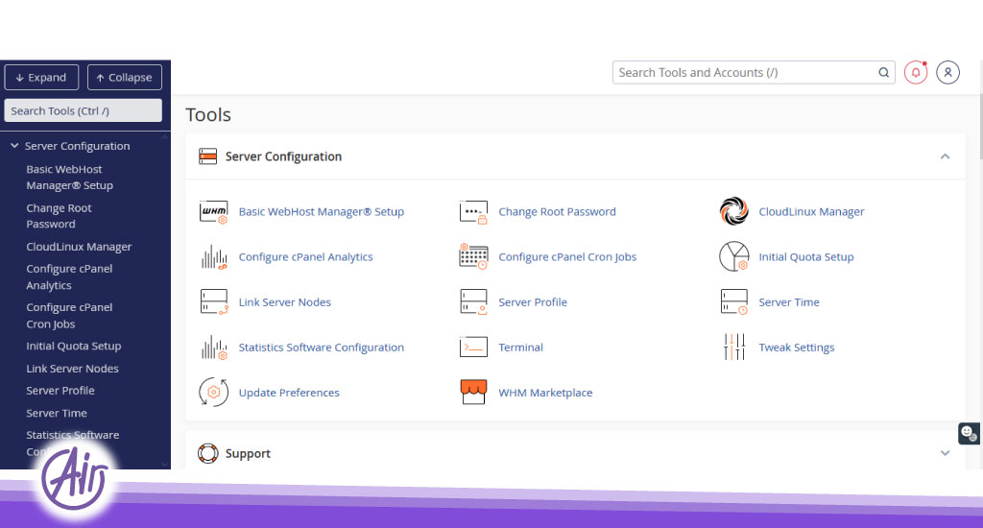This screenshot has width=983, height=528.
Task: Open the Configure cPanel Cron Jobs link
Action: 567,257
